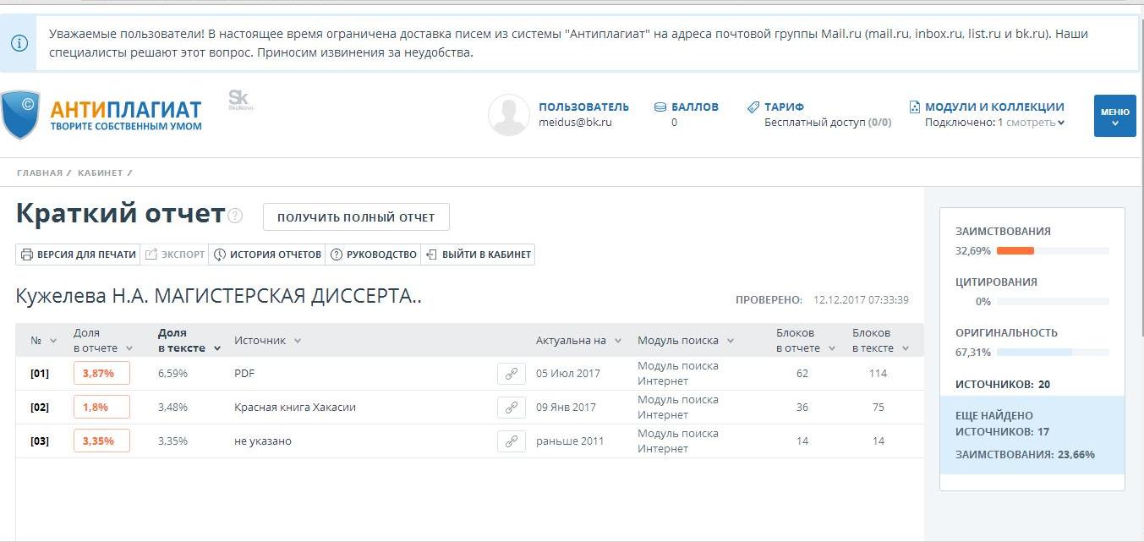1144x542 pixels.
Task: Go to ГЛАВНАЯ breadcrumb
Action: tap(39, 173)
